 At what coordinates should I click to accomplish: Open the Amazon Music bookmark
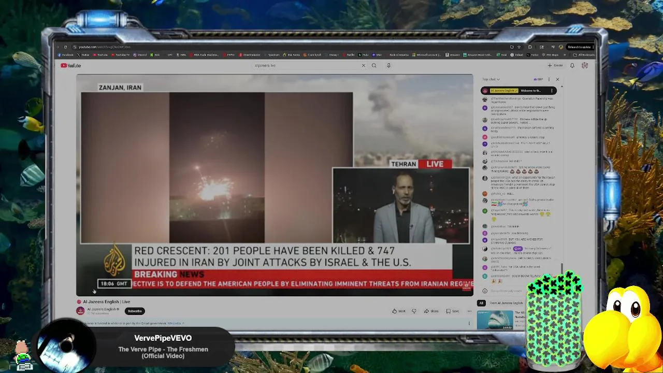pos(478,55)
